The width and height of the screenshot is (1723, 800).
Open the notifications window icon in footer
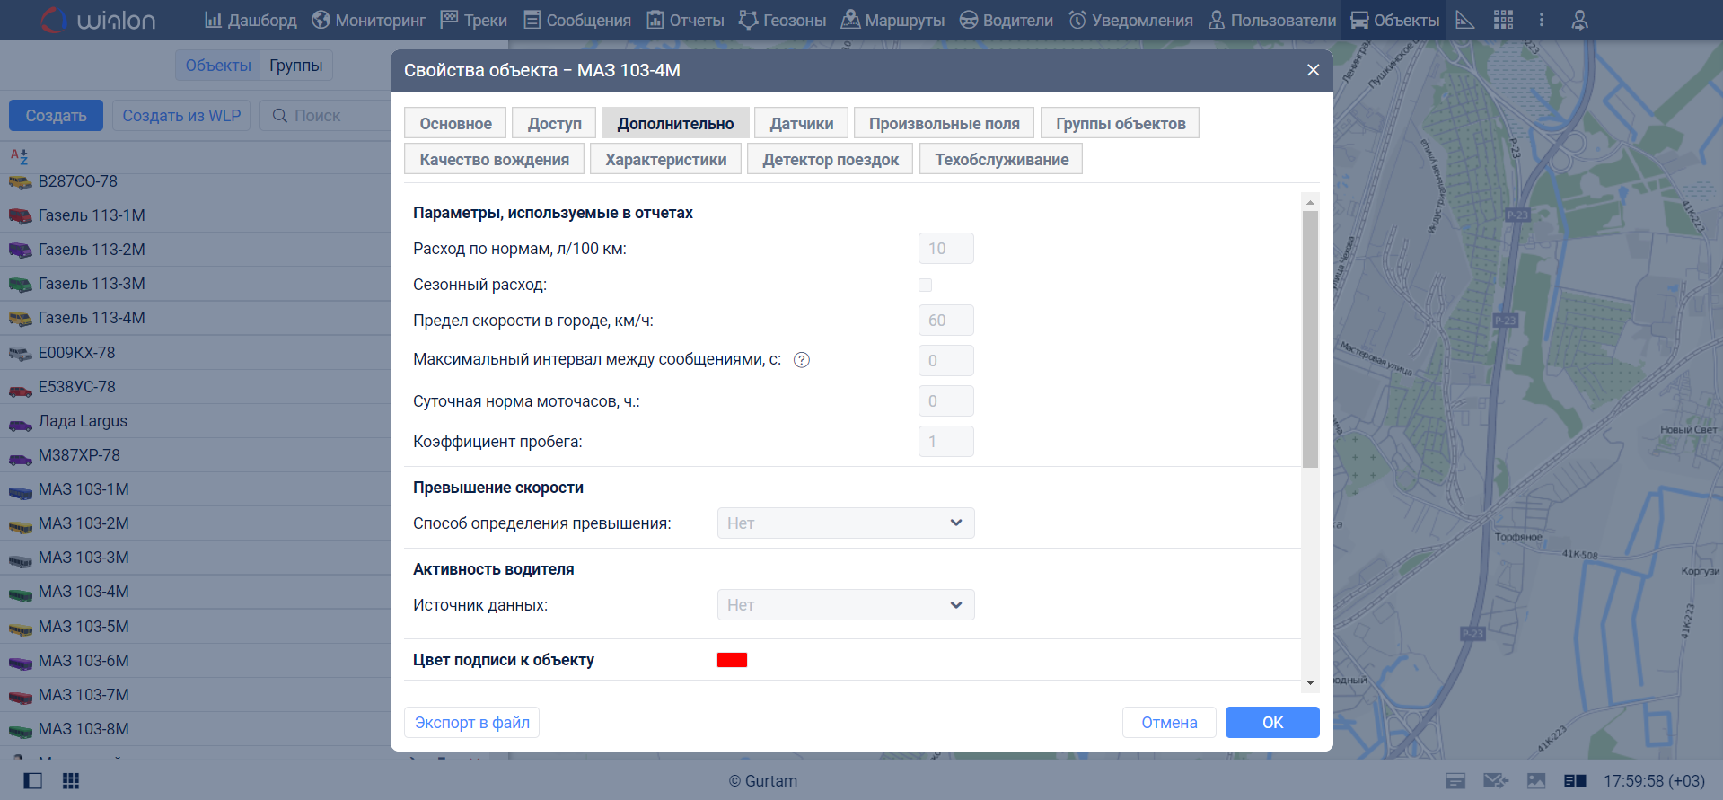1455,780
